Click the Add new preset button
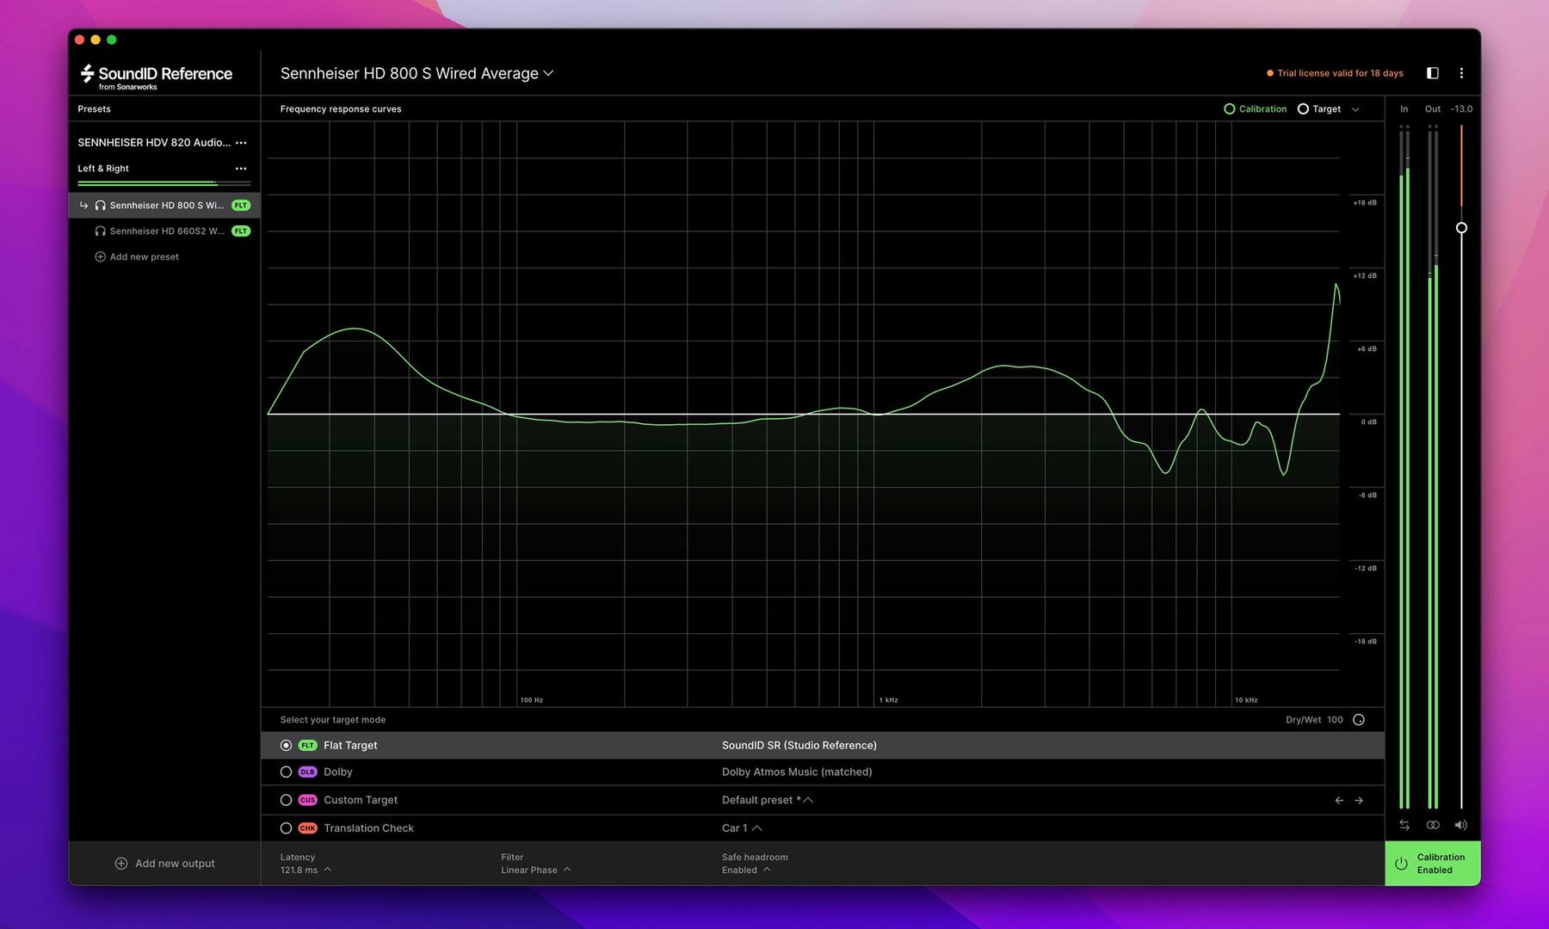Image resolution: width=1549 pixels, height=929 pixels. (137, 257)
